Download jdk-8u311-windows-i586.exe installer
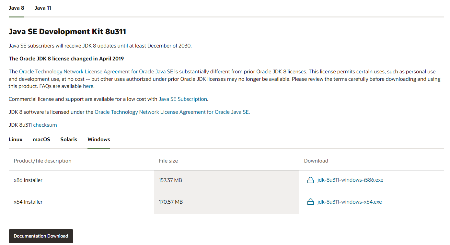The image size is (450, 245). coord(350,180)
